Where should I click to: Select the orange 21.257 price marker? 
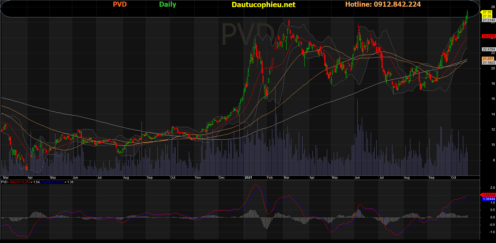click(x=488, y=59)
